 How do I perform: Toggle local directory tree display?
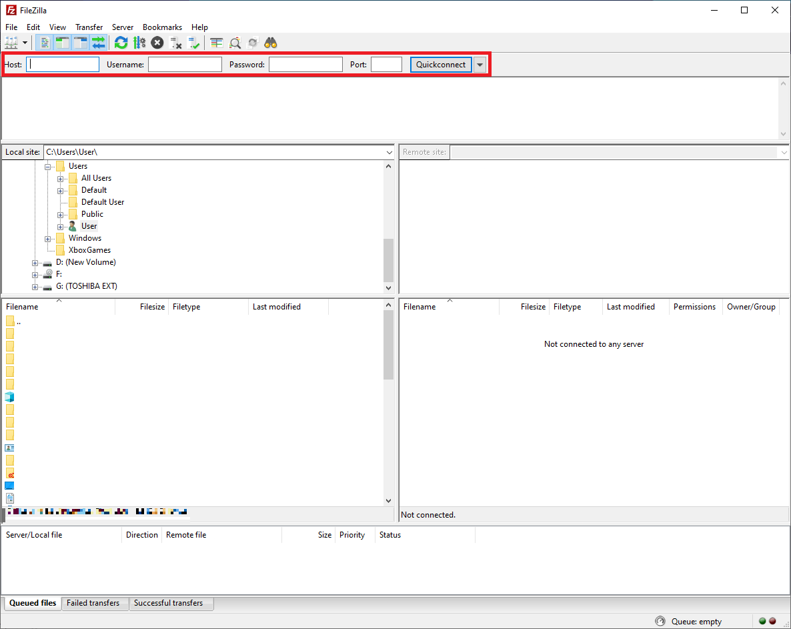click(62, 43)
